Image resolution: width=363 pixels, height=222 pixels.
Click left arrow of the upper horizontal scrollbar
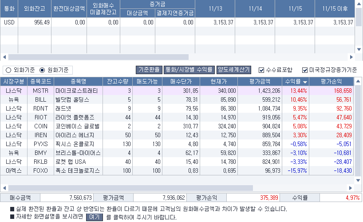point(4,57)
